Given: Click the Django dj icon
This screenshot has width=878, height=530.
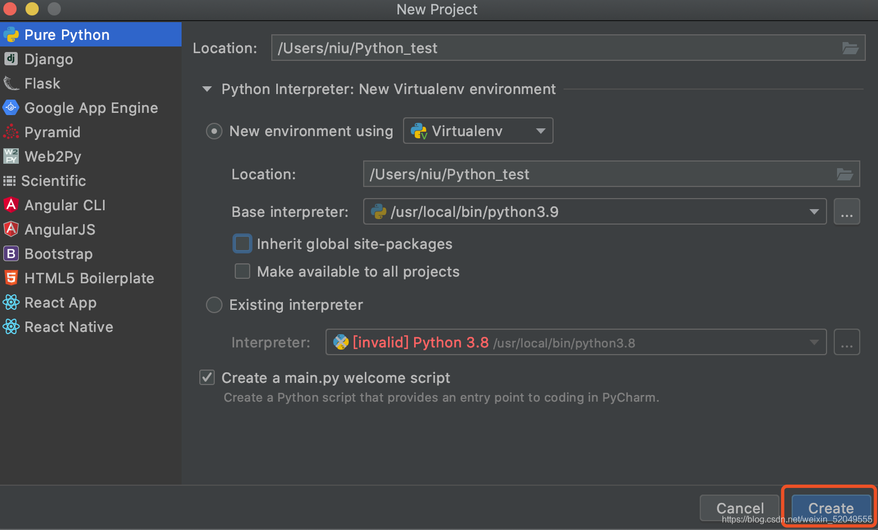Looking at the screenshot, I should click(11, 59).
